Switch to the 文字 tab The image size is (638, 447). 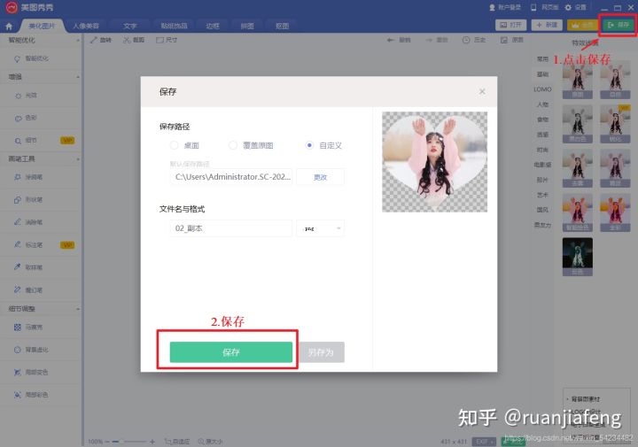[x=129, y=26]
